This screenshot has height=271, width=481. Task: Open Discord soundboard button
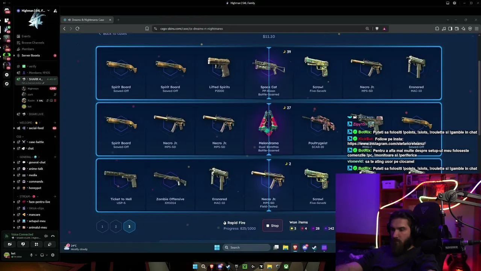point(50,244)
